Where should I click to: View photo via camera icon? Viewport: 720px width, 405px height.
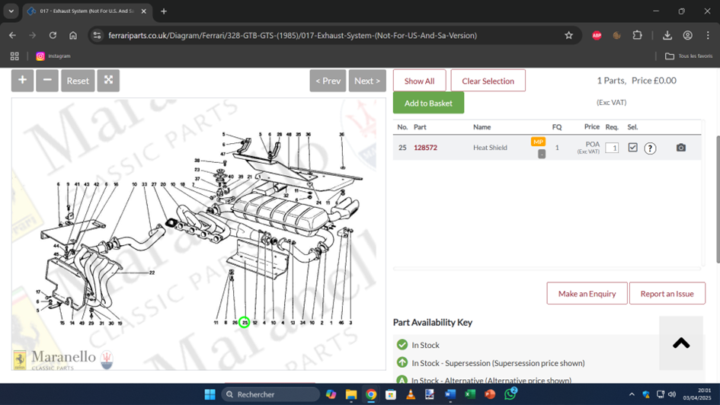(x=681, y=147)
